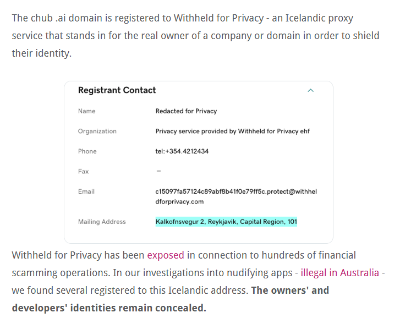Click the highlighted Kalkofnsvegur 2 mailing address
400x318 pixels.
click(226, 222)
